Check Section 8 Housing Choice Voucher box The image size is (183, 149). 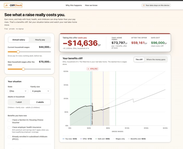[x=9, y=120]
